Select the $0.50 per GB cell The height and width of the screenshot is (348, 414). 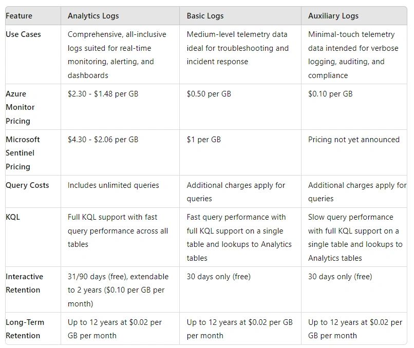click(x=209, y=94)
